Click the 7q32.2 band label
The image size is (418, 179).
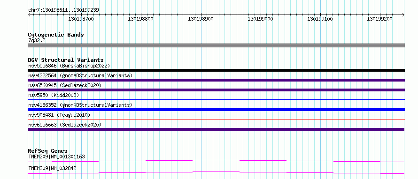click(x=36, y=41)
